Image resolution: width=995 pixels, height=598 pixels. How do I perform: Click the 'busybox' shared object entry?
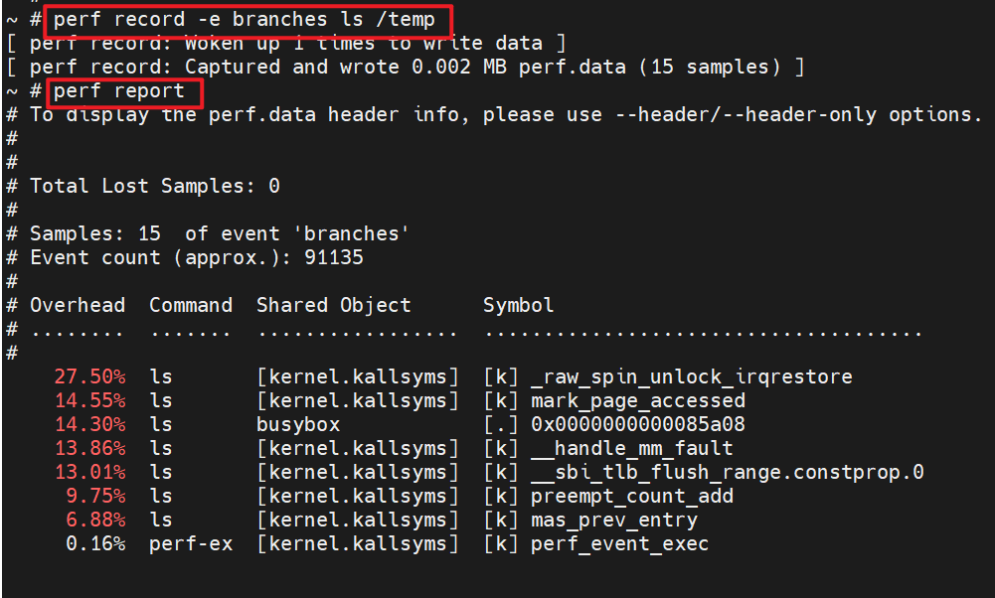(x=298, y=425)
